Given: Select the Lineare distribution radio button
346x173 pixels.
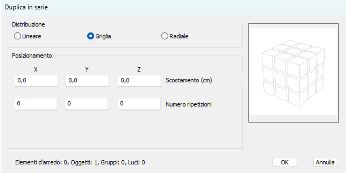Looking at the screenshot, I should coord(18,36).
